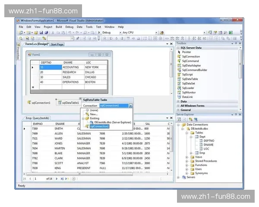Open the Connection dropdown in SqlDataTable Tasks
The height and width of the screenshot is (207, 259).
pyautogui.click(x=131, y=106)
